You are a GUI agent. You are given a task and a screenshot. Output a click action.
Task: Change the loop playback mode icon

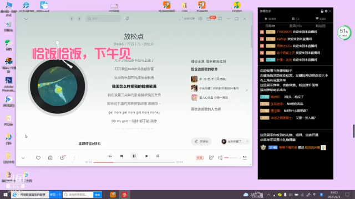coord(110,156)
